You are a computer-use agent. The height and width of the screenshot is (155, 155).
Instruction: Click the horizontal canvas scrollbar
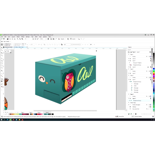tap(65, 111)
